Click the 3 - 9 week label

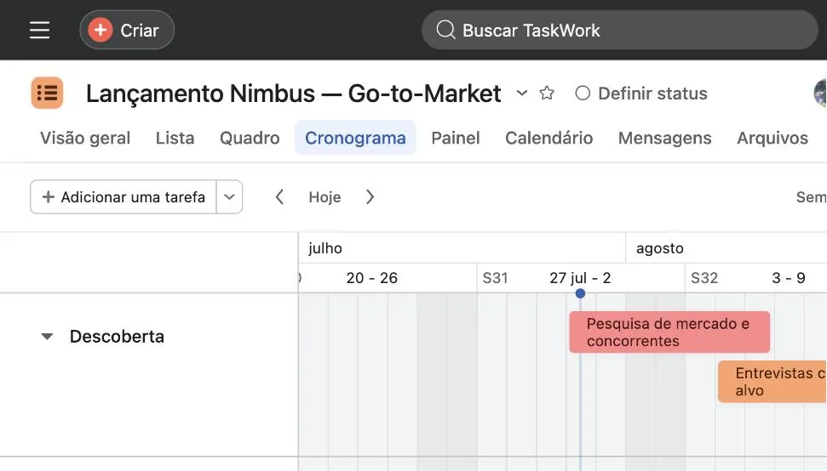pyautogui.click(x=789, y=278)
